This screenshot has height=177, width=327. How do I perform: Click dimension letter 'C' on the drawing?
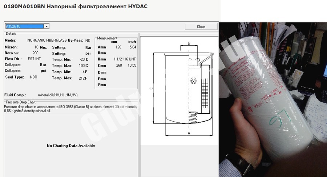[x=151, y=88]
